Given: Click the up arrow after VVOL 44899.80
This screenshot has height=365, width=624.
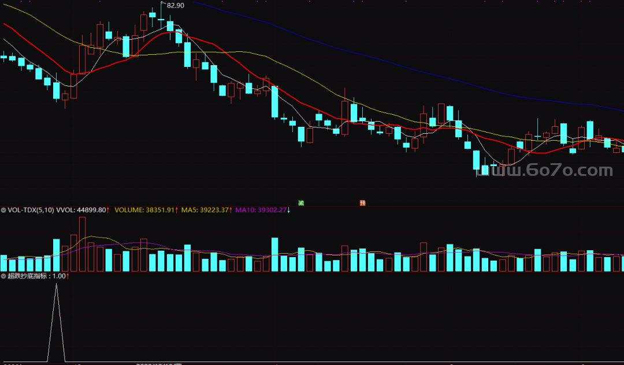Looking at the screenshot, I should pyautogui.click(x=108, y=210).
